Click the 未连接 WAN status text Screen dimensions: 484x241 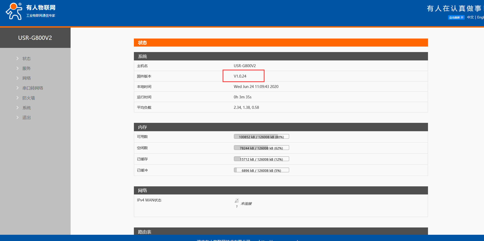click(246, 204)
